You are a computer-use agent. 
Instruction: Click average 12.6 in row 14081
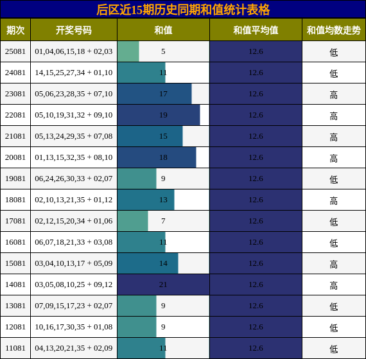pyautogui.click(x=256, y=285)
